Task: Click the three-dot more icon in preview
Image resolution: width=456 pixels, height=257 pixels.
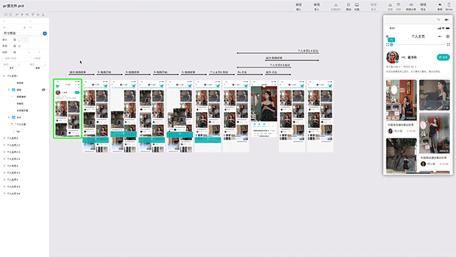Action: click(x=439, y=36)
